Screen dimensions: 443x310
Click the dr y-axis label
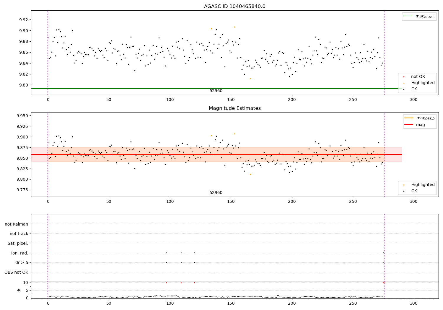(x=19, y=290)
